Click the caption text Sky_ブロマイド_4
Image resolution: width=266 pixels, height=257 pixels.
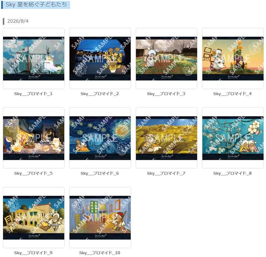232,94
